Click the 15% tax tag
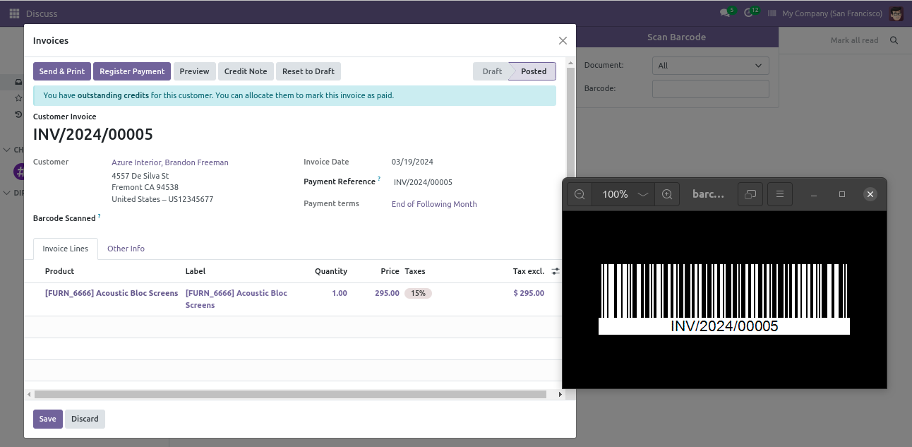The height and width of the screenshot is (447, 912). 418,293
